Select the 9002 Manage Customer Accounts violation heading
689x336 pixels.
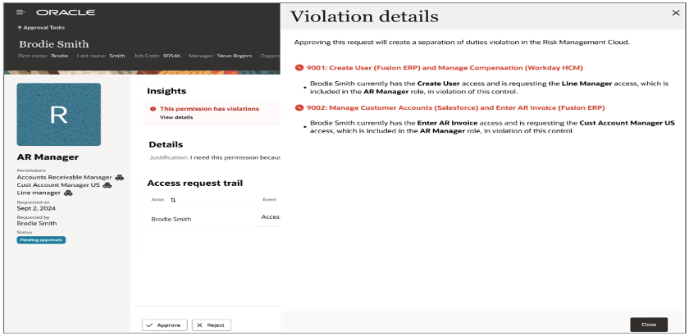[456, 107]
